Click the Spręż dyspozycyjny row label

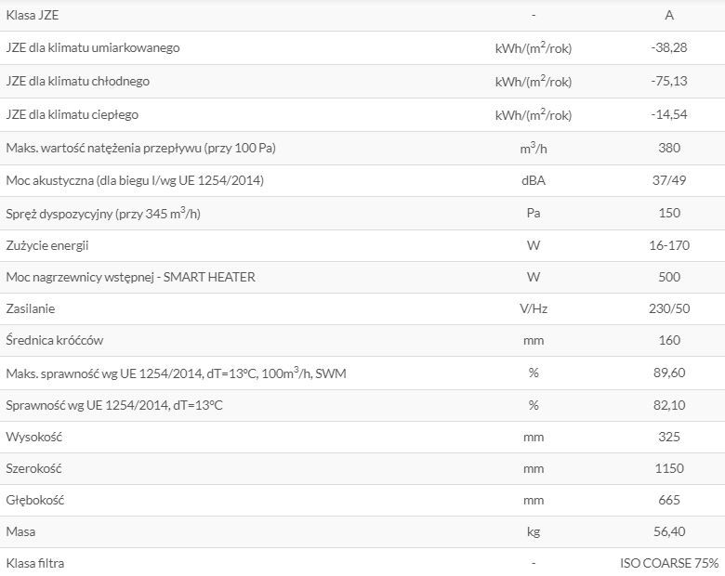pyautogui.click(x=103, y=213)
